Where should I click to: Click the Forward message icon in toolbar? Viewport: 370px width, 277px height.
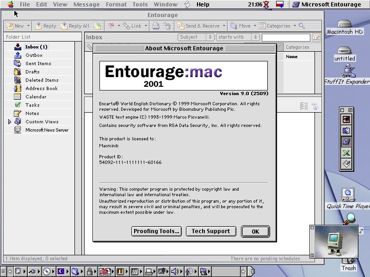[x=97, y=26]
